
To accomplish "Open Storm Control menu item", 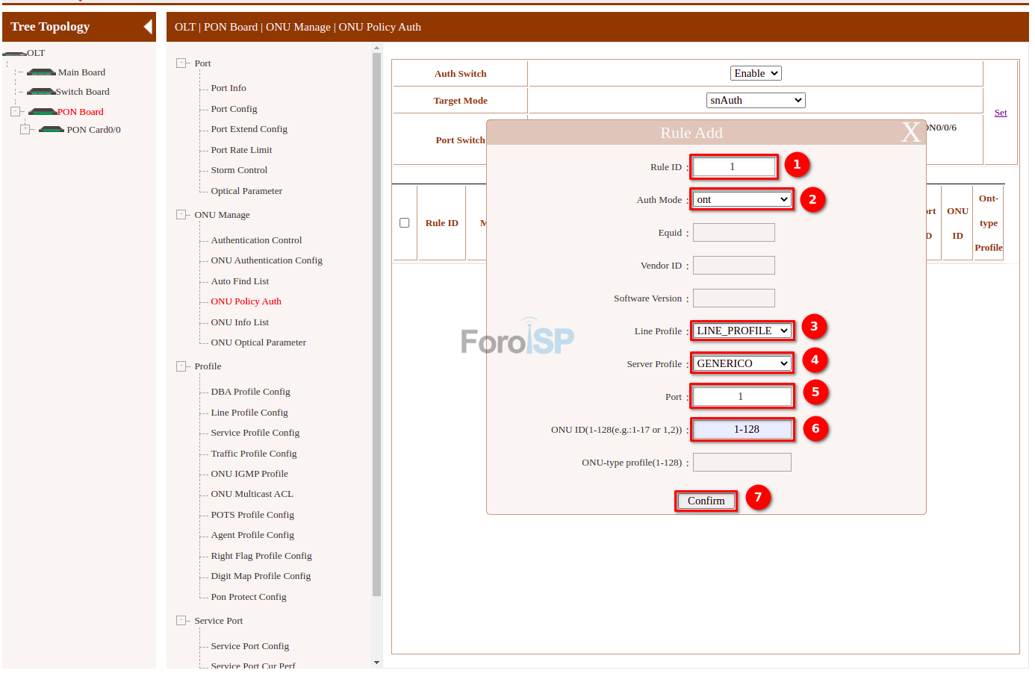I will [x=239, y=170].
